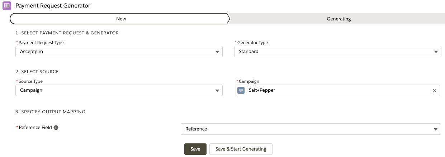Click the Generator Type dropdown arrow
The image size is (445, 157).
tap(436, 52)
